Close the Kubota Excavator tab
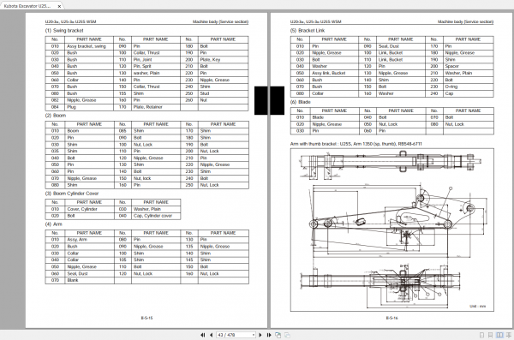The image size is (514, 340). pyautogui.click(x=59, y=6)
